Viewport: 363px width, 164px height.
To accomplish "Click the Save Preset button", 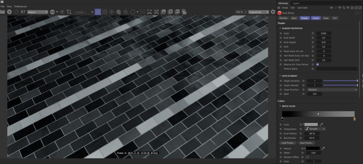I will point(307,143).
